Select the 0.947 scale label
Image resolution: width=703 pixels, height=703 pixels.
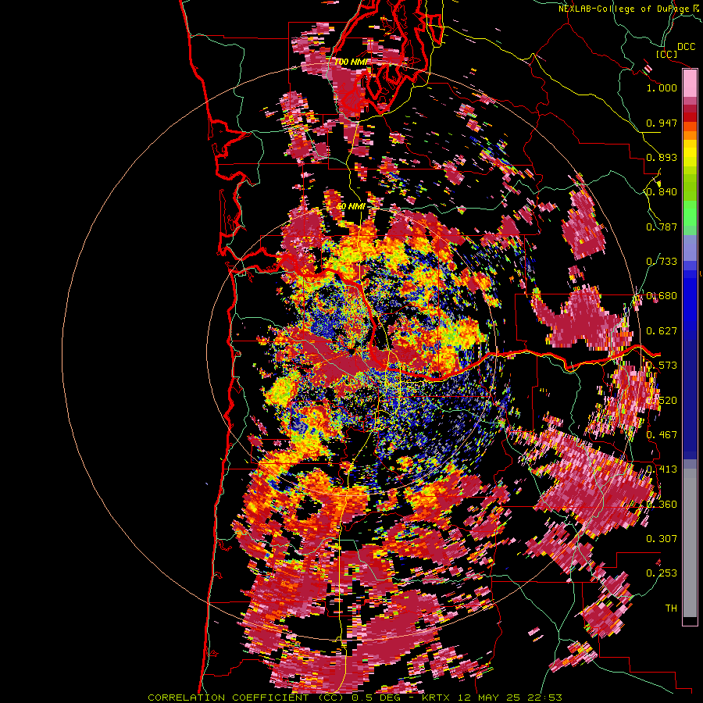662,123
